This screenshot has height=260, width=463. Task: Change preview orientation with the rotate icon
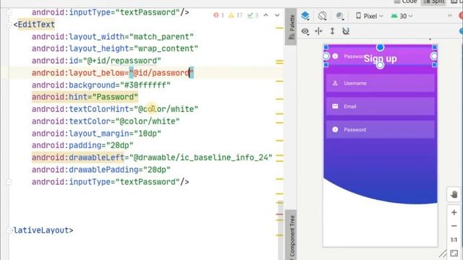click(x=323, y=16)
